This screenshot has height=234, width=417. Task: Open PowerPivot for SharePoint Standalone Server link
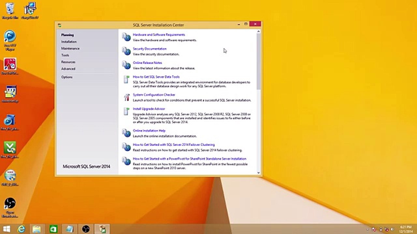coord(190,159)
